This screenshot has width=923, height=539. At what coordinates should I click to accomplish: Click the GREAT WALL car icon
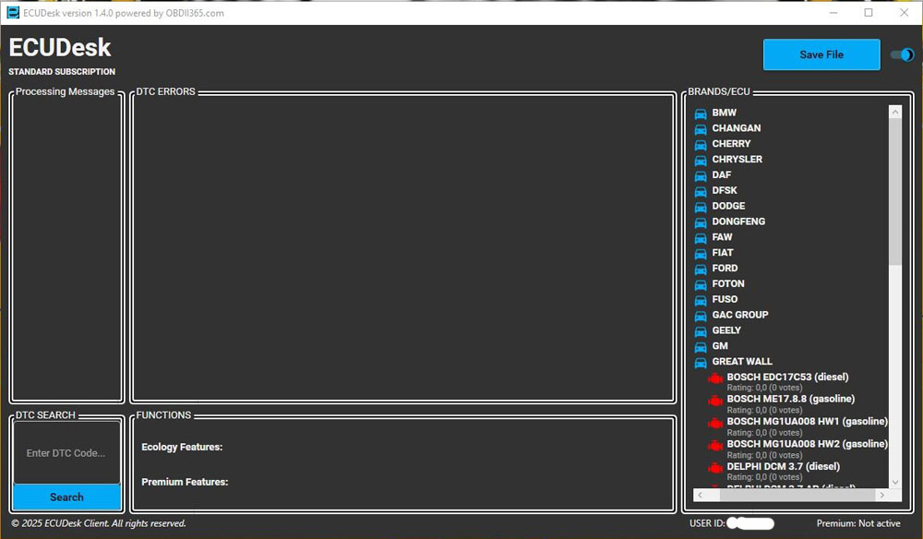tap(701, 363)
